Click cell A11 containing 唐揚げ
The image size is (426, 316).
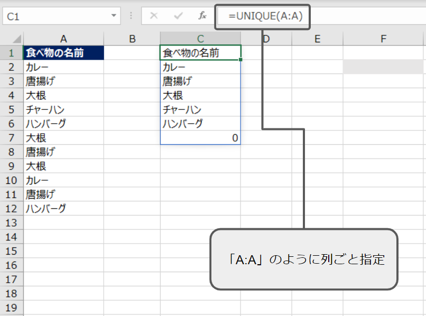pos(63,194)
